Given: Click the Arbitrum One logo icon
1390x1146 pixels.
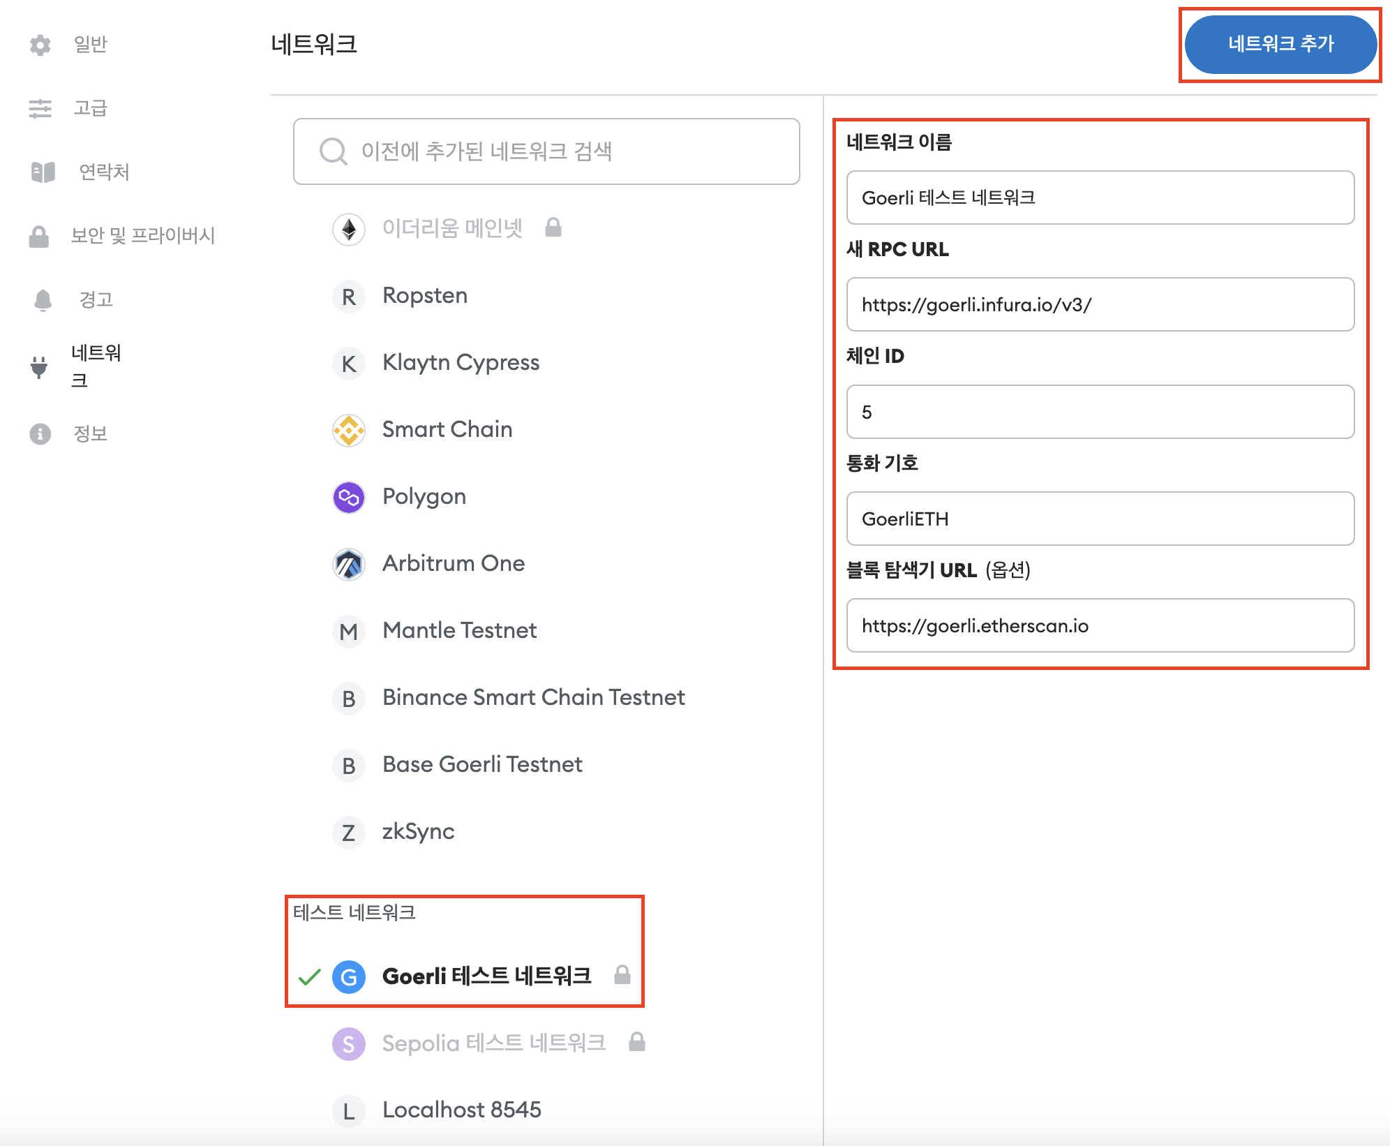Looking at the screenshot, I should (x=349, y=564).
